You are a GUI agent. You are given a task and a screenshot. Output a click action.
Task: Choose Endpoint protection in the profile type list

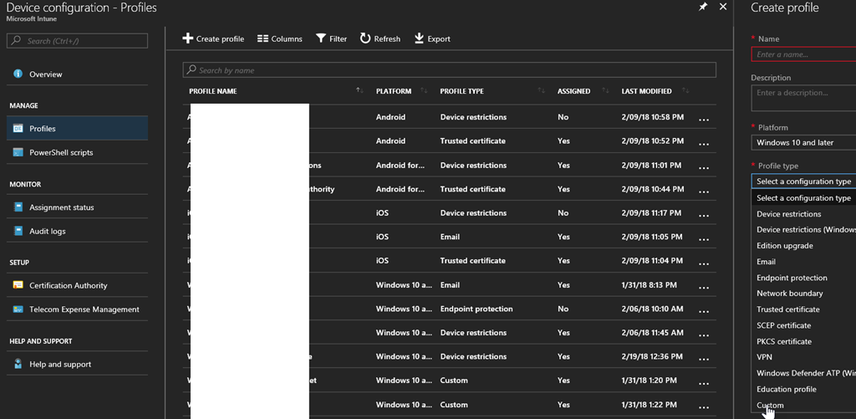792,278
